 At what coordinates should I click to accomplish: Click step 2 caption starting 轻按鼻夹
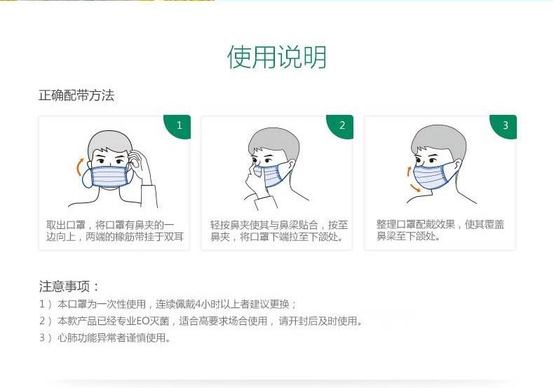(279, 230)
